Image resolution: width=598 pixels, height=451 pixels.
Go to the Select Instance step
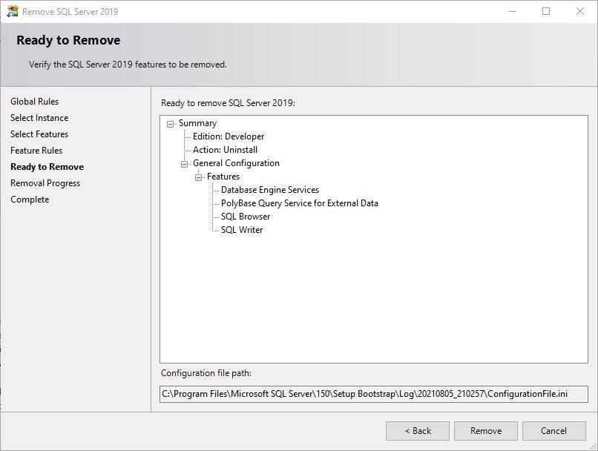[x=39, y=118]
